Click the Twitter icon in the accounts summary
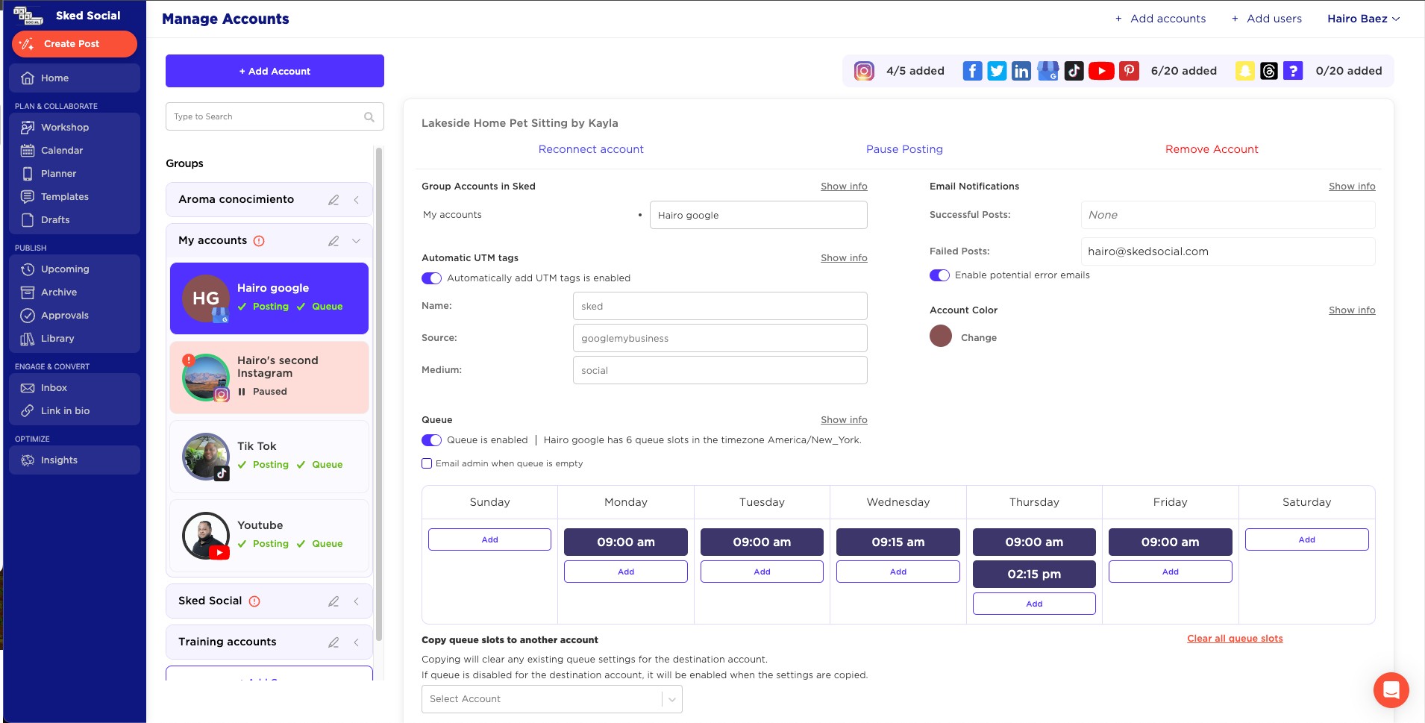The image size is (1425, 723). click(997, 71)
